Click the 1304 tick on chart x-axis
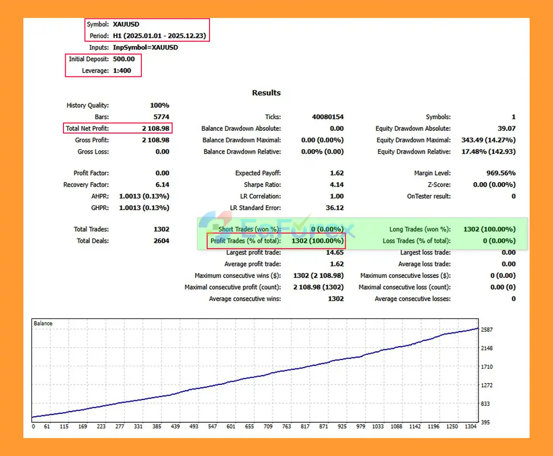 click(x=470, y=427)
